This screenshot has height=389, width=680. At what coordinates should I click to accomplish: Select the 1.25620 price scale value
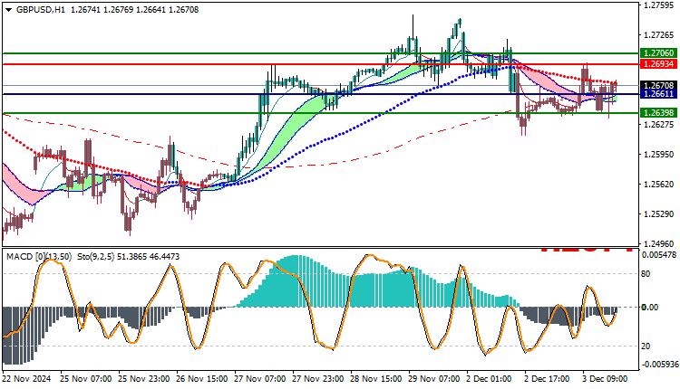click(x=659, y=185)
